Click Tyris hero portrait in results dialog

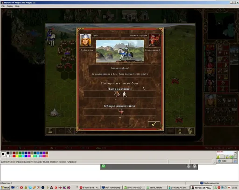click(85, 40)
